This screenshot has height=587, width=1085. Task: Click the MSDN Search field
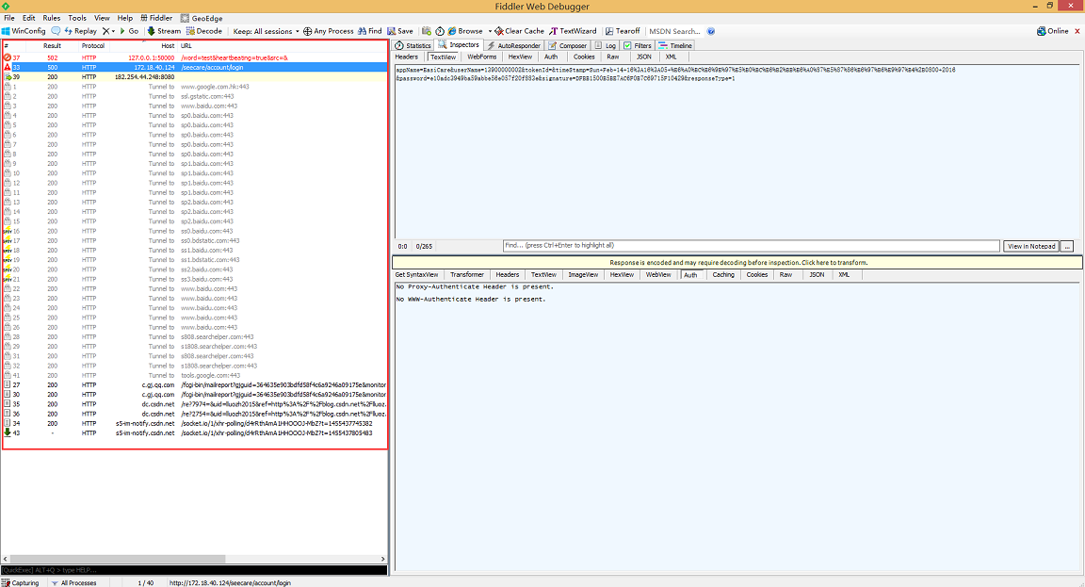point(674,31)
